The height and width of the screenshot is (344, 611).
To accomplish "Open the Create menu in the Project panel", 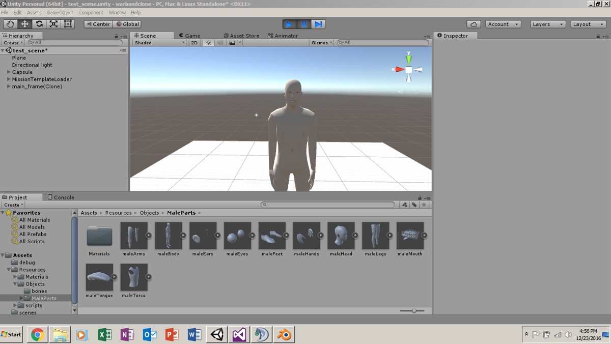I will click(x=12, y=205).
